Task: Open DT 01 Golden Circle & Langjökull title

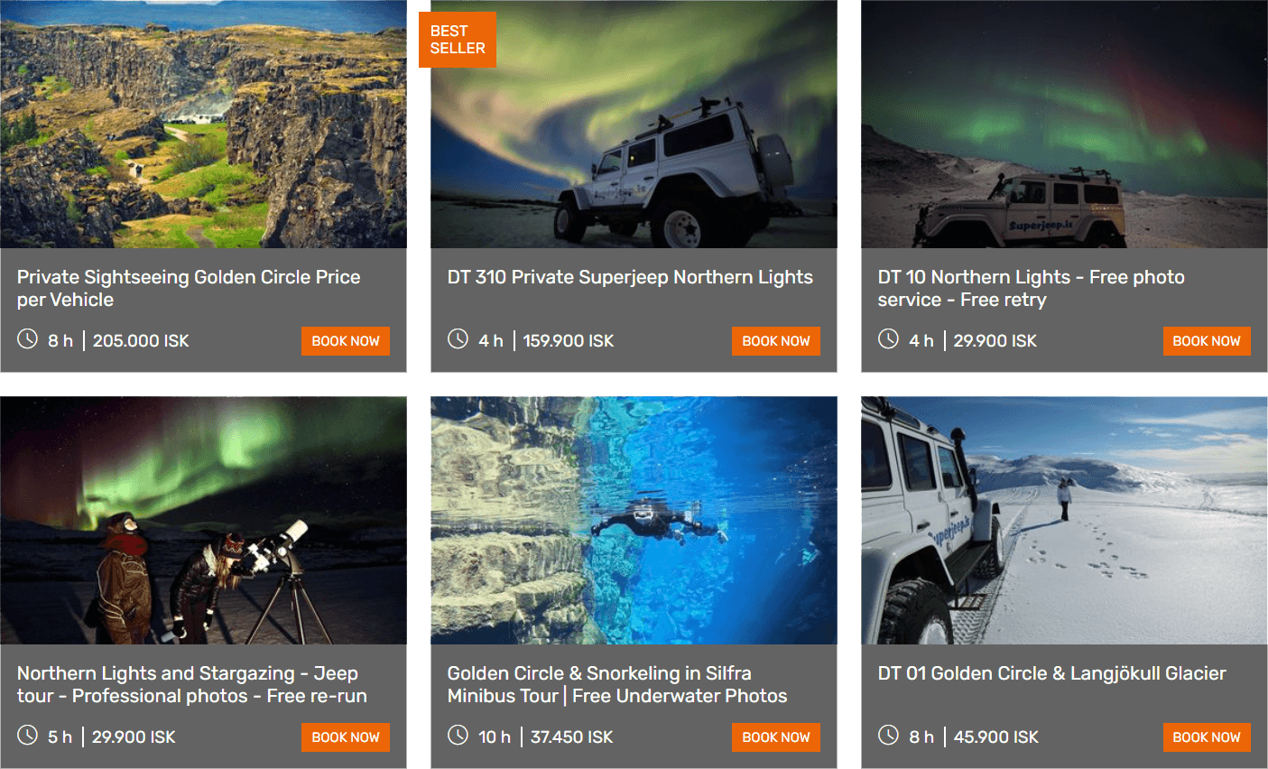Action: pos(1051,673)
